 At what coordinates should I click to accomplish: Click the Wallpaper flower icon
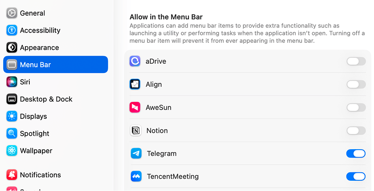[x=12, y=150]
